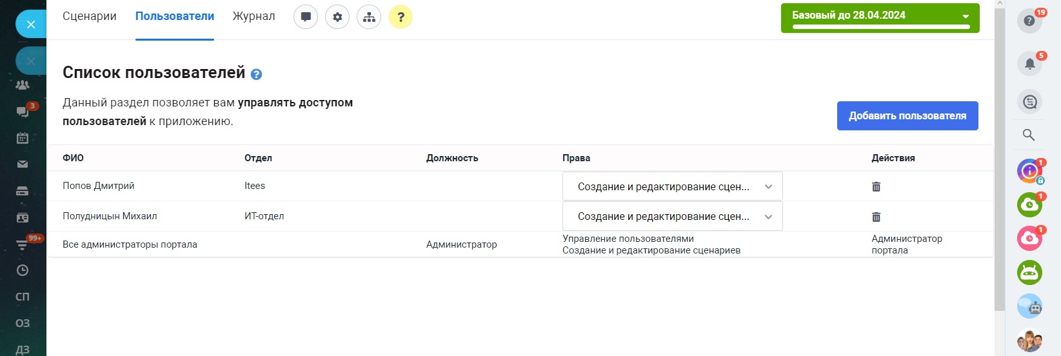Click the blue help icon beside heading
This screenshot has width=1061, height=356.
click(x=256, y=74)
